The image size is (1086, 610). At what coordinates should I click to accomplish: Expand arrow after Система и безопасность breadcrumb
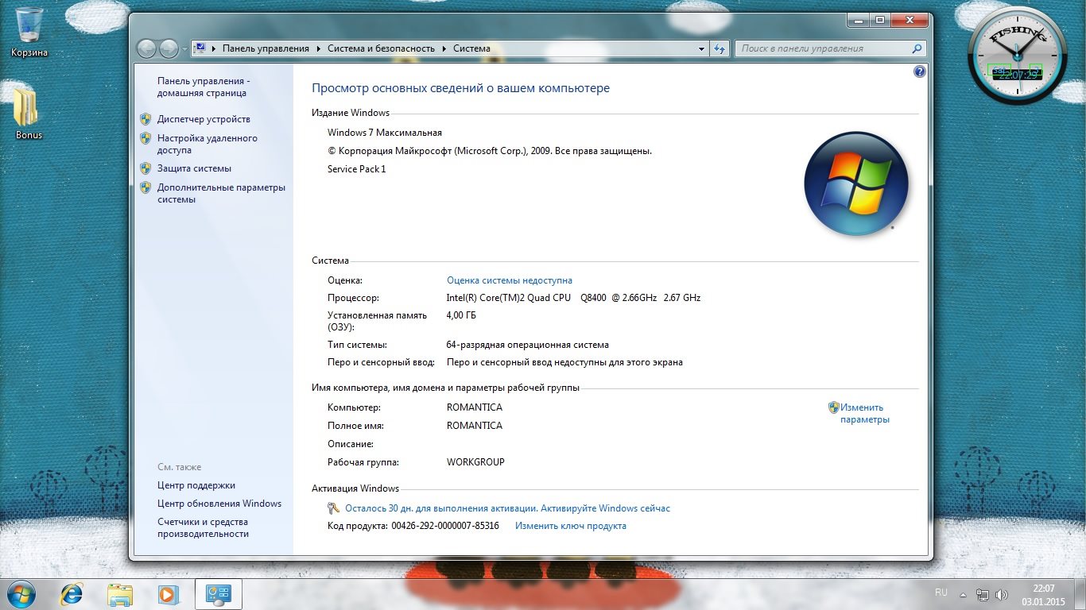pyautogui.click(x=444, y=48)
